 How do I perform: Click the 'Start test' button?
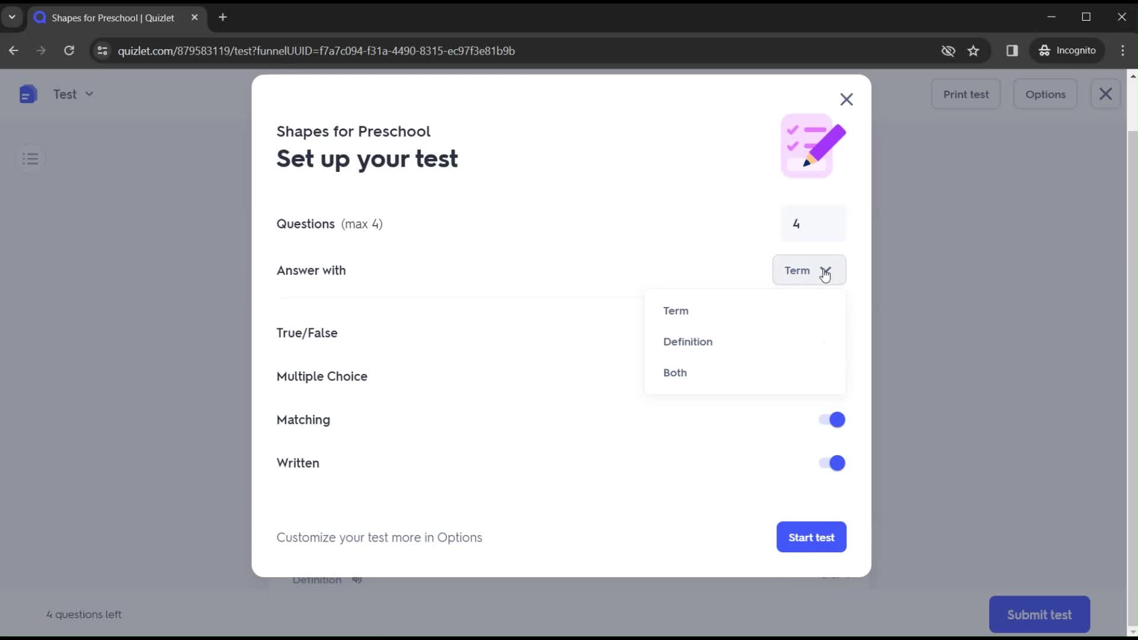811,537
